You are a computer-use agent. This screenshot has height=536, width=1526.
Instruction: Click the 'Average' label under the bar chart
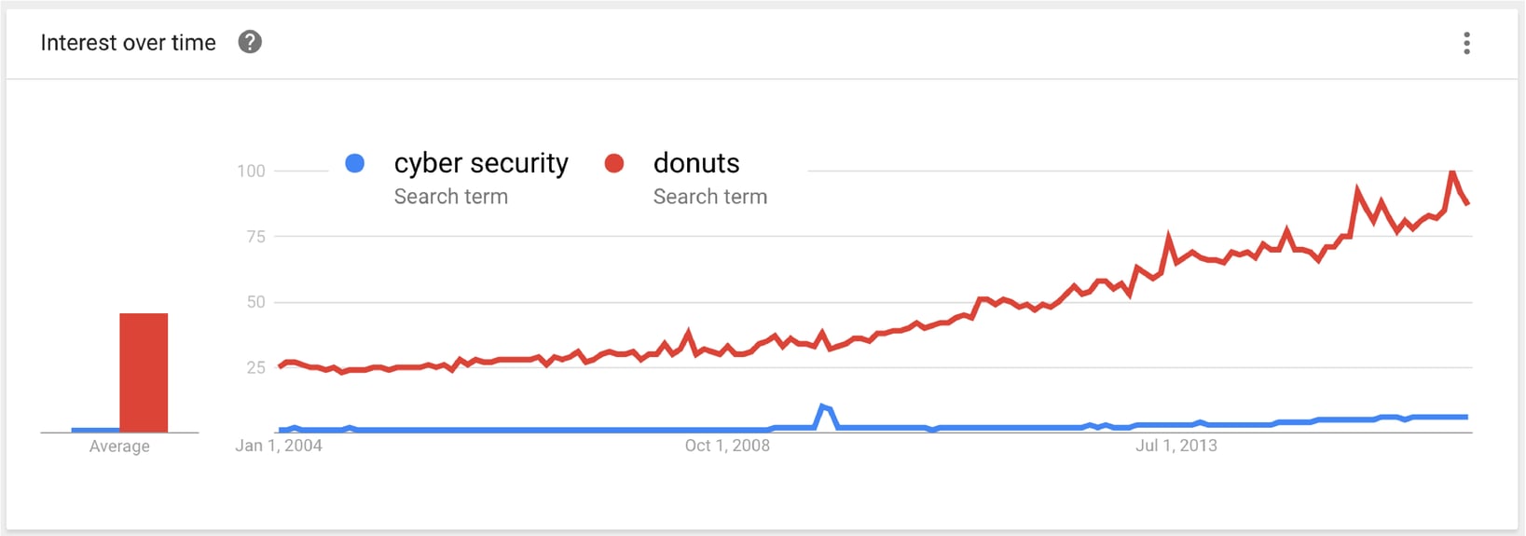[119, 447]
